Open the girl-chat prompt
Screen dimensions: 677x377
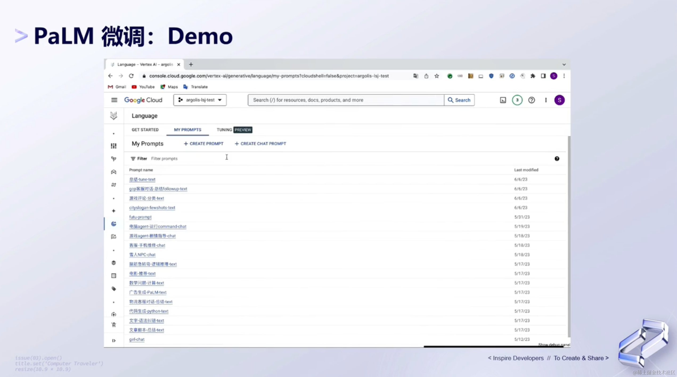137,340
